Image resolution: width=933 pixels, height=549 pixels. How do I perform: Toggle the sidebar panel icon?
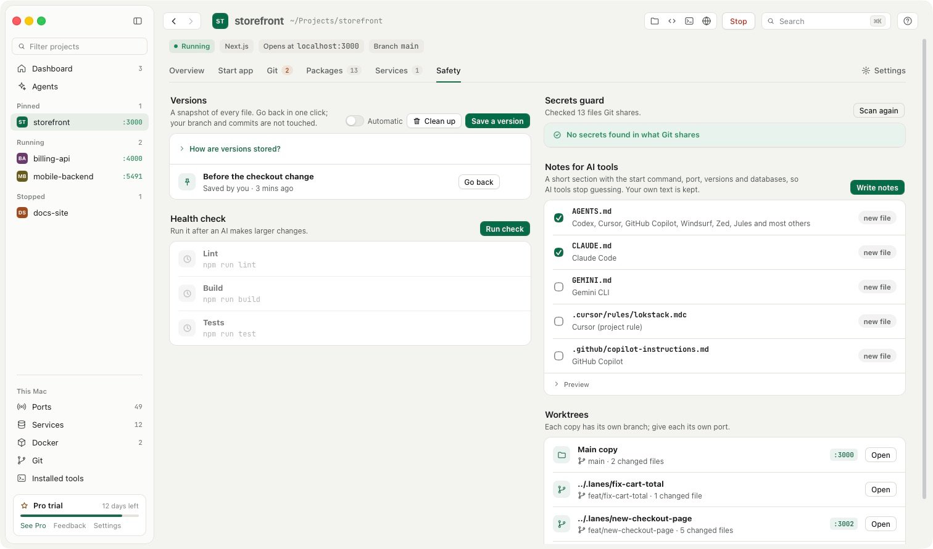click(x=138, y=21)
